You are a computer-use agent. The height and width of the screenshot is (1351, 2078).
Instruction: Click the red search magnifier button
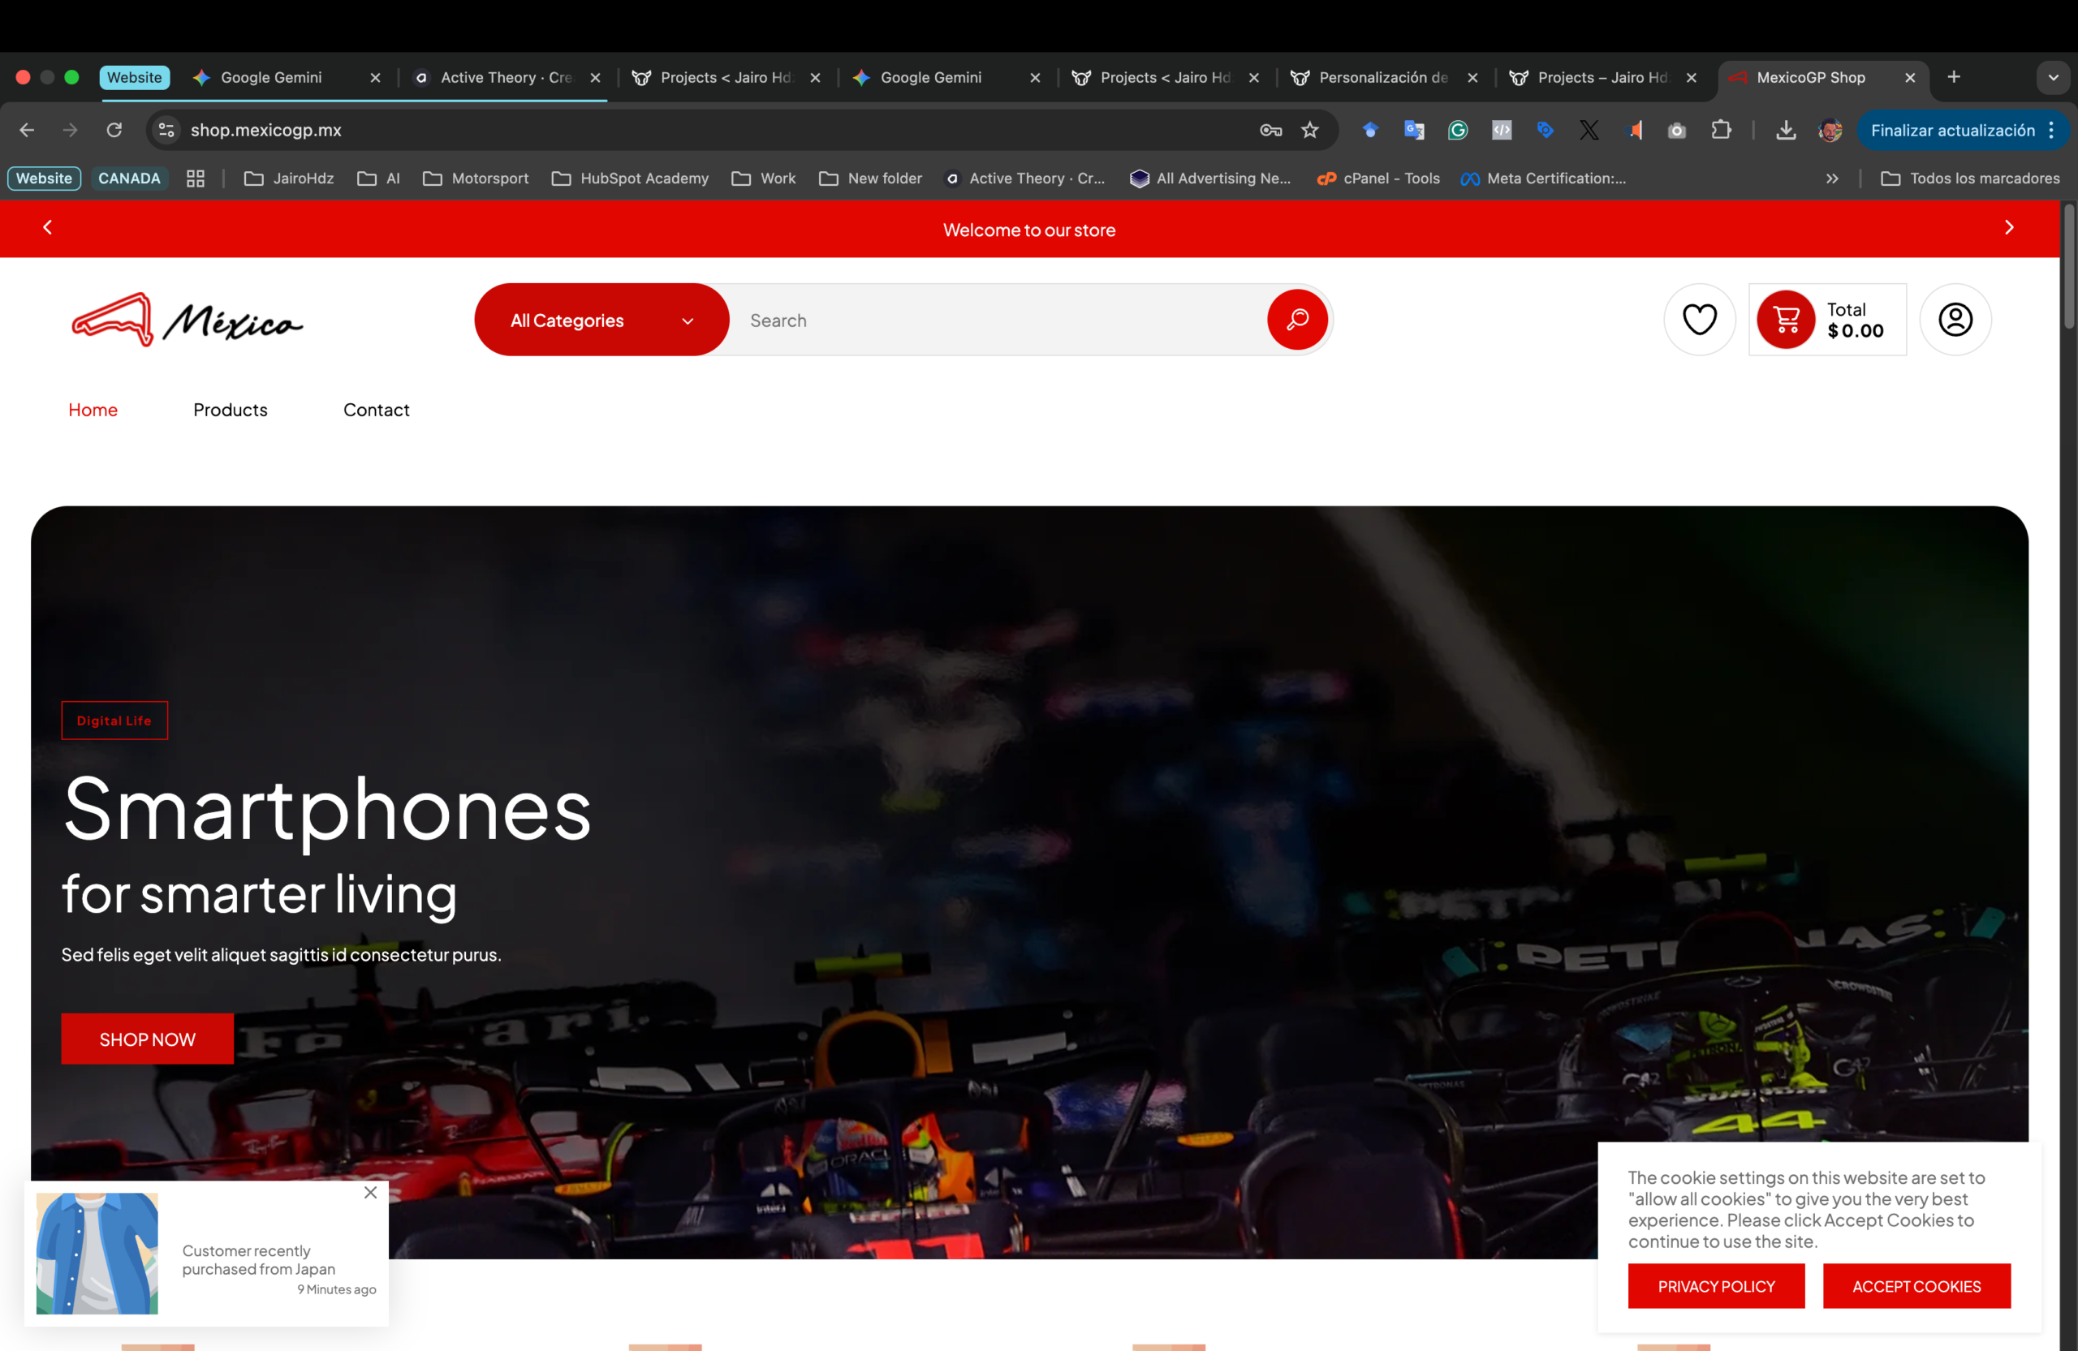click(x=1296, y=320)
